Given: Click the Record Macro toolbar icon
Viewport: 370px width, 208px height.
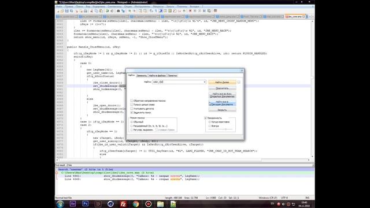Looking at the screenshot, I should 190,11.
